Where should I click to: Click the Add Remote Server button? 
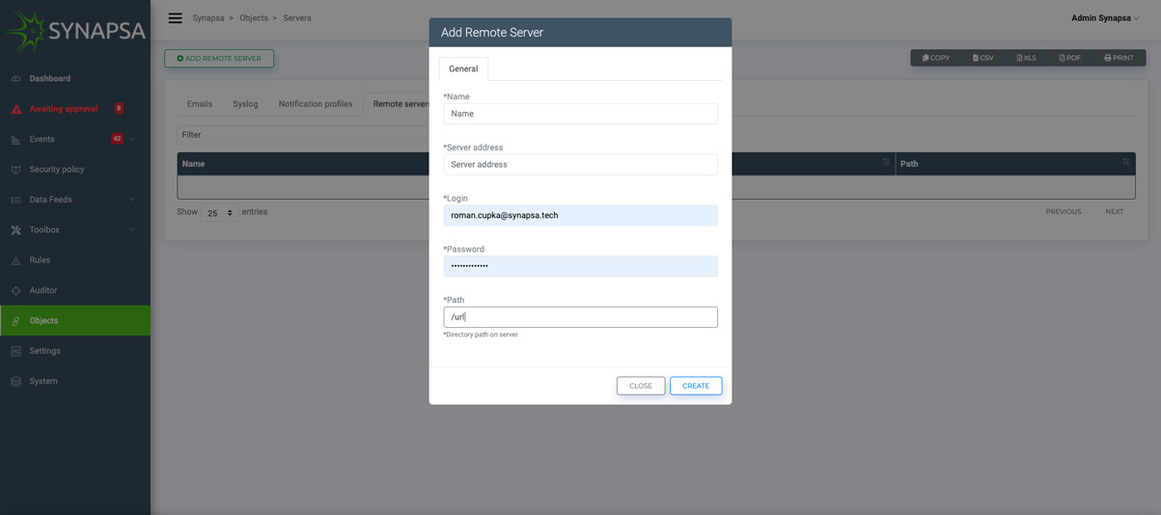click(219, 58)
